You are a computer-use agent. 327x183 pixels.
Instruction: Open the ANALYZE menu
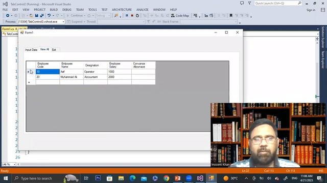coord(143,10)
